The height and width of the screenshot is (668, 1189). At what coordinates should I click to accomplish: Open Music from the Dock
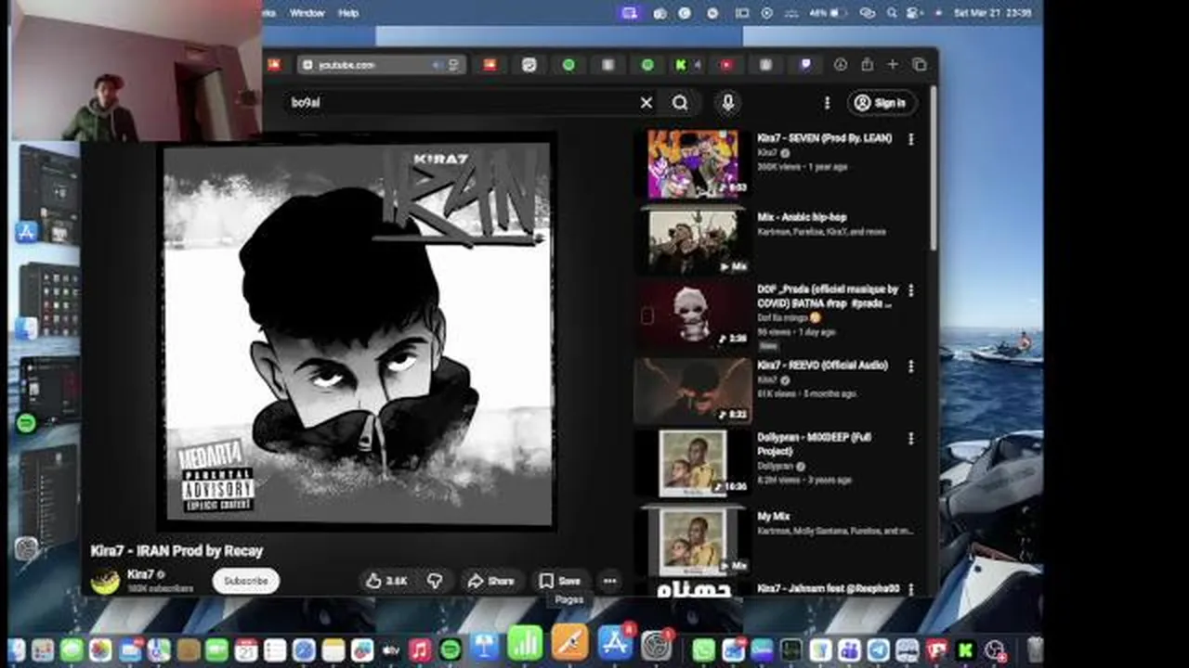coord(420,650)
